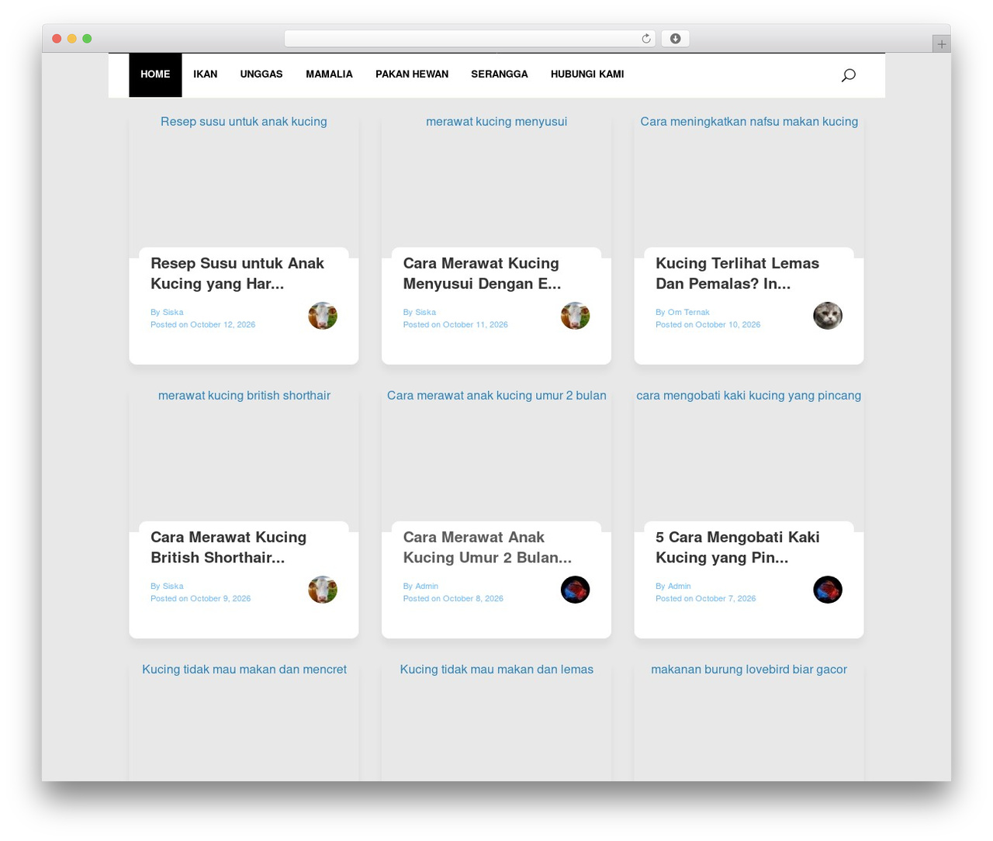
Task: Click Om Ternak's cat avatar
Action: click(x=828, y=316)
